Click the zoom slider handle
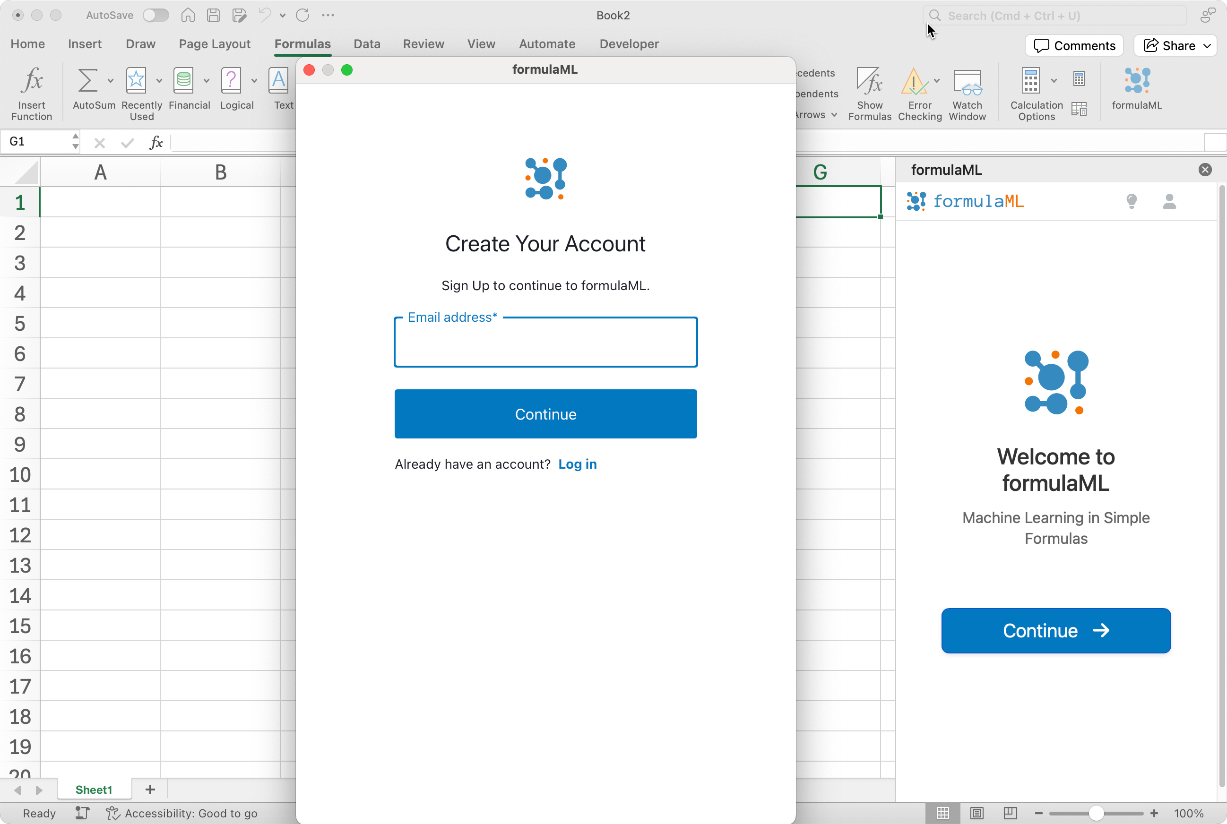 pos(1096,813)
